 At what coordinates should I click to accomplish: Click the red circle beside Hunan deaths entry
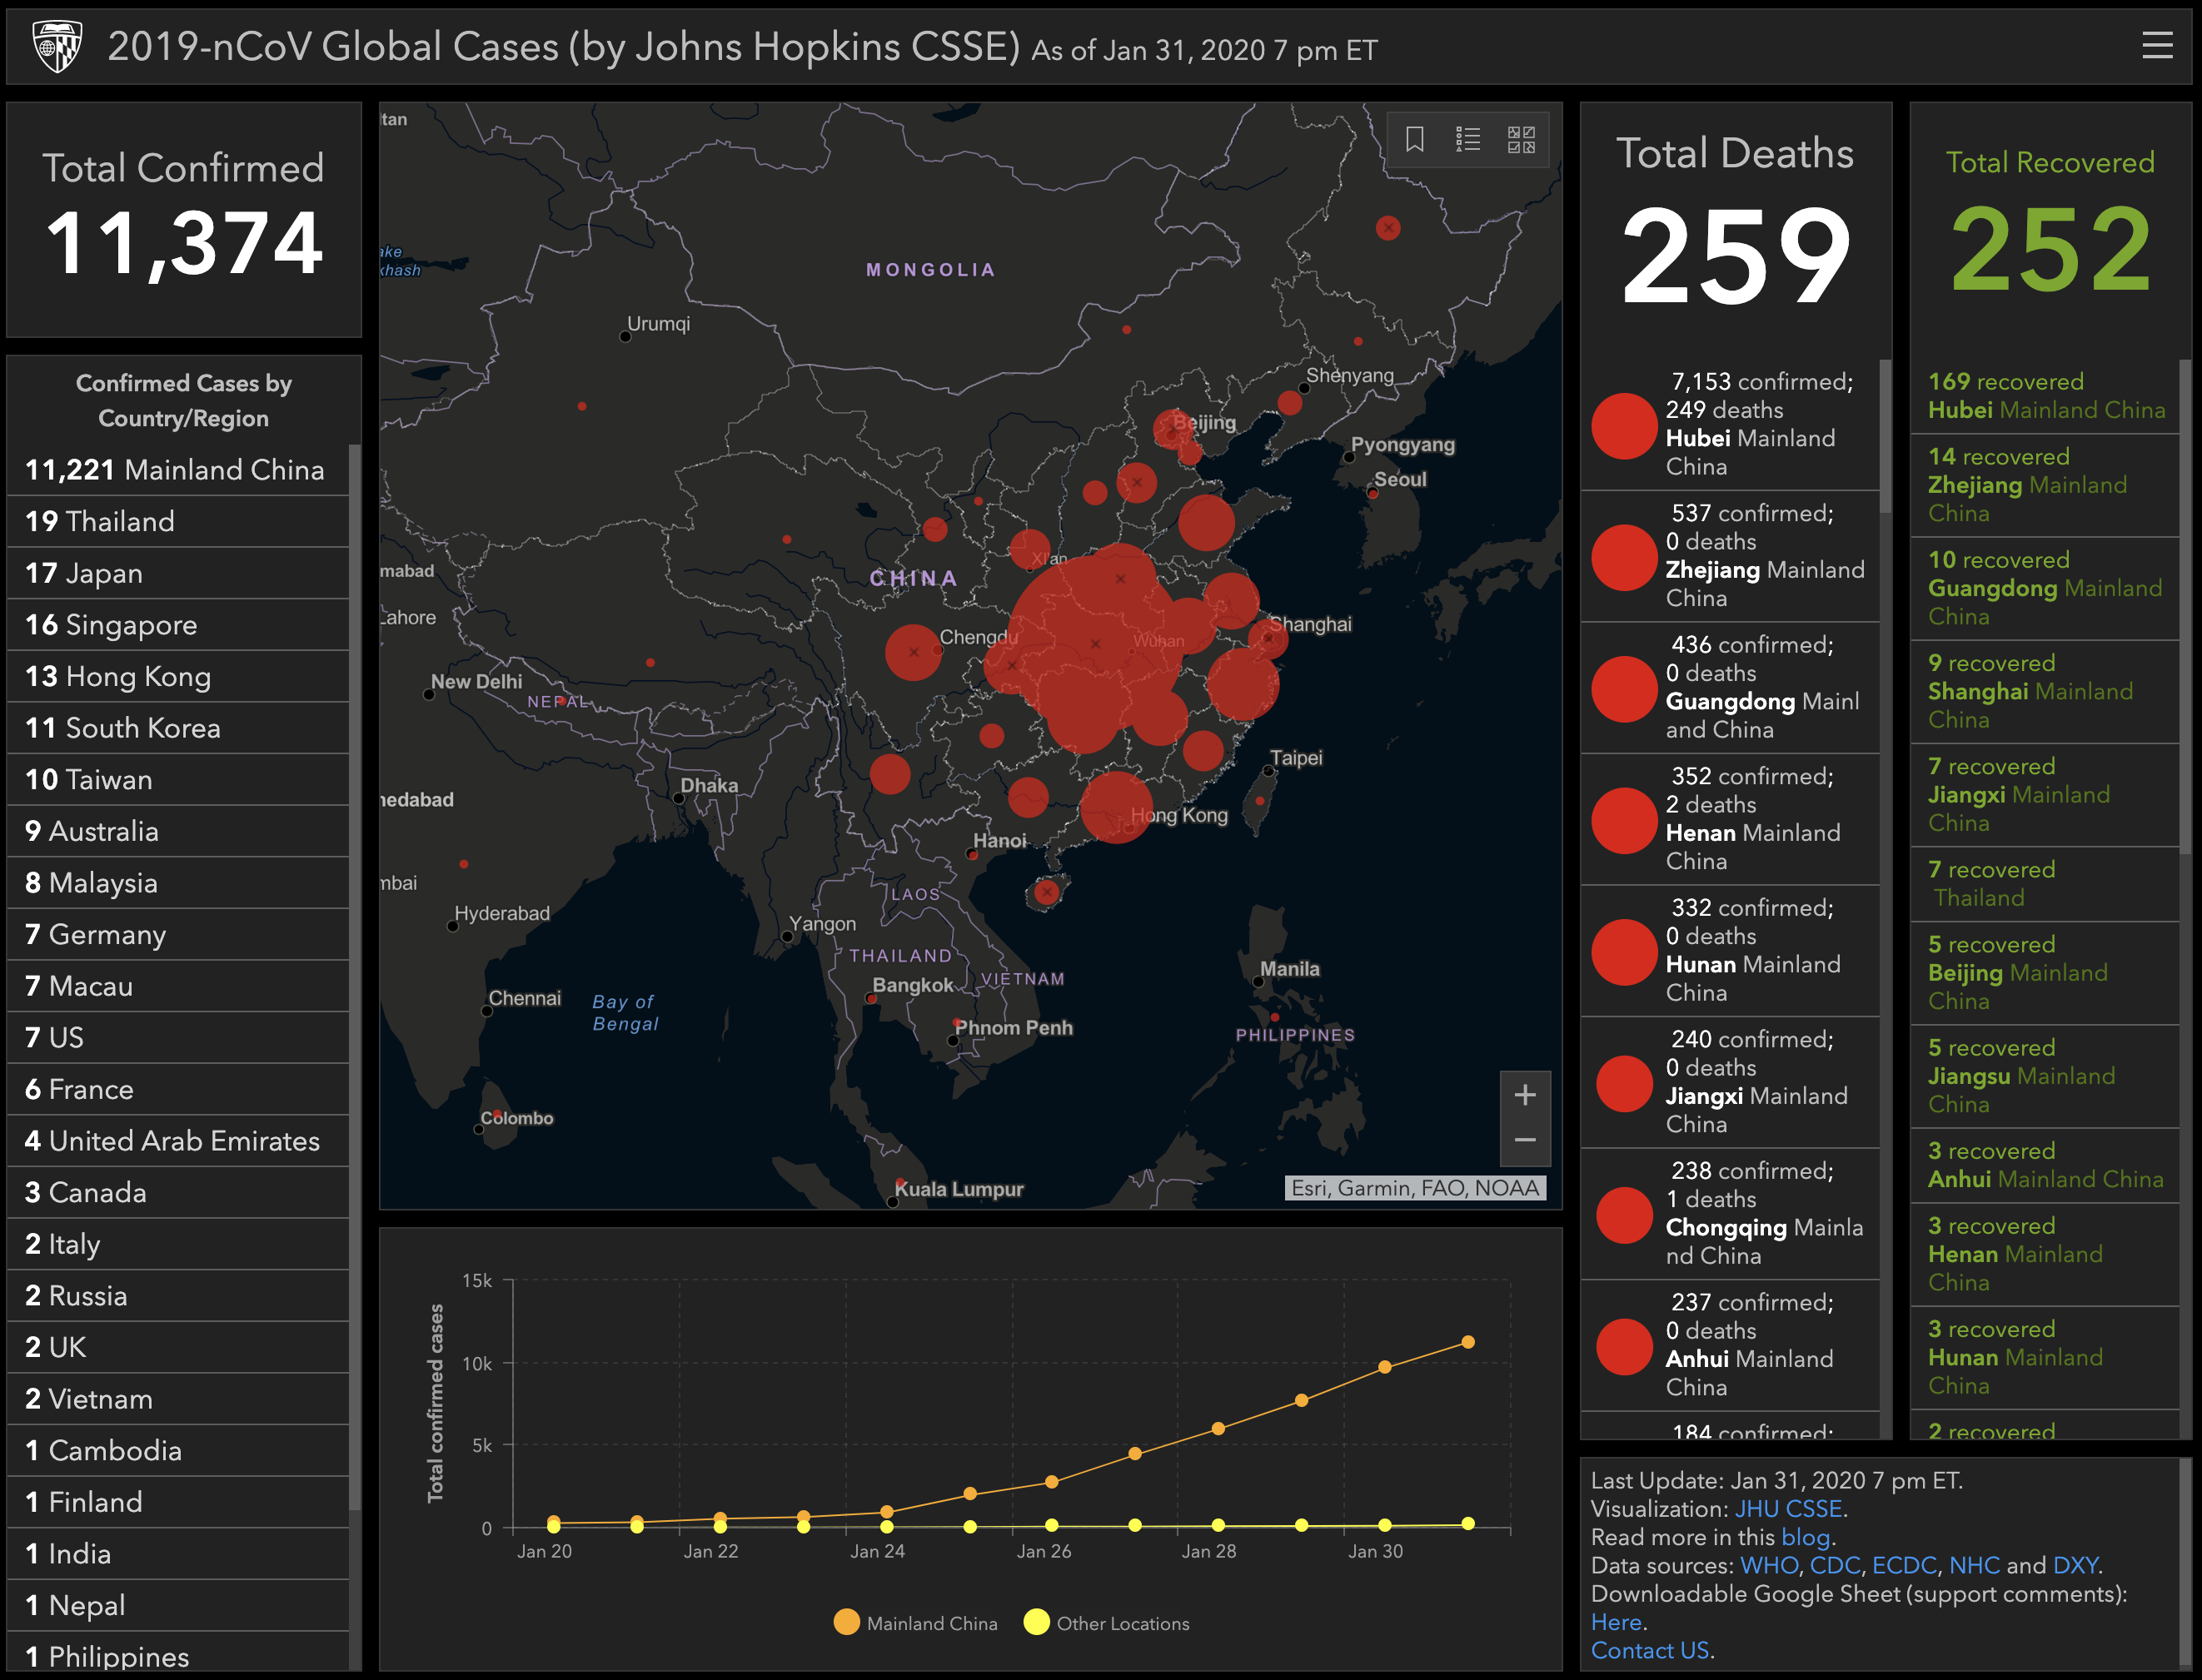1624,952
